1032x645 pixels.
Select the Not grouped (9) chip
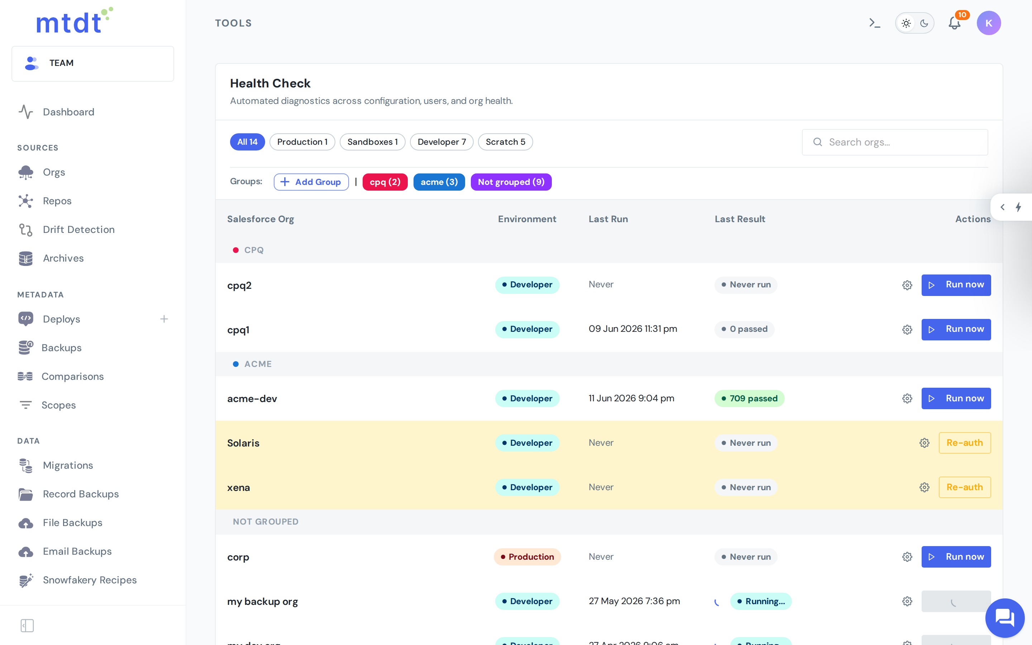click(x=511, y=182)
